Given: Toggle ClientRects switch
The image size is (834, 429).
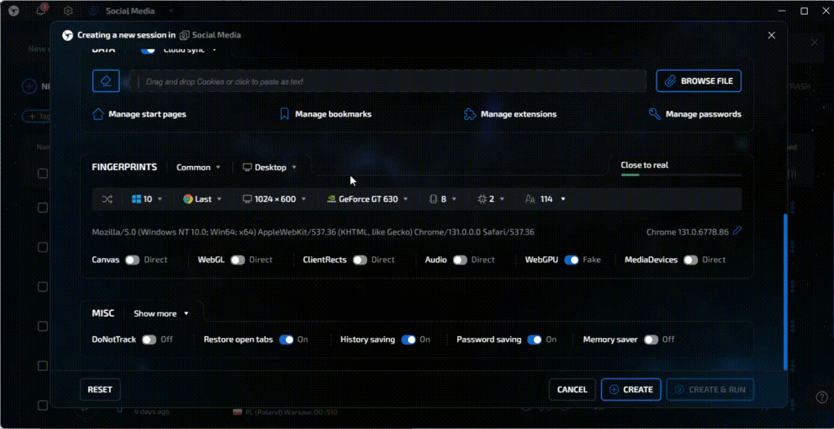Looking at the screenshot, I should (360, 260).
